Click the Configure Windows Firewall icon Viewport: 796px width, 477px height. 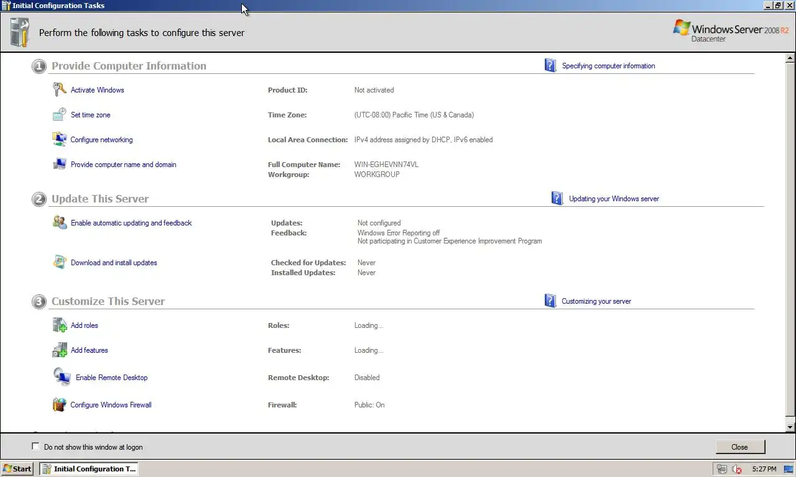[x=59, y=405]
